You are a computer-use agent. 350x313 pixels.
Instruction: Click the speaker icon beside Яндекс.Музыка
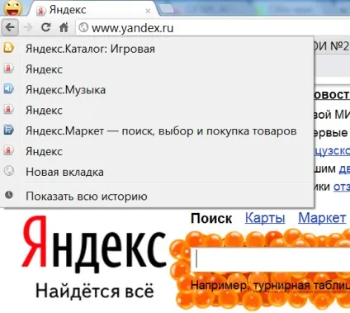pos(8,89)
